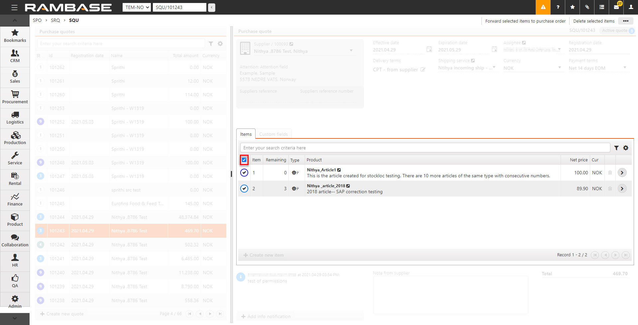Uncheck the select-all items checkbox

tap(244, 160)
